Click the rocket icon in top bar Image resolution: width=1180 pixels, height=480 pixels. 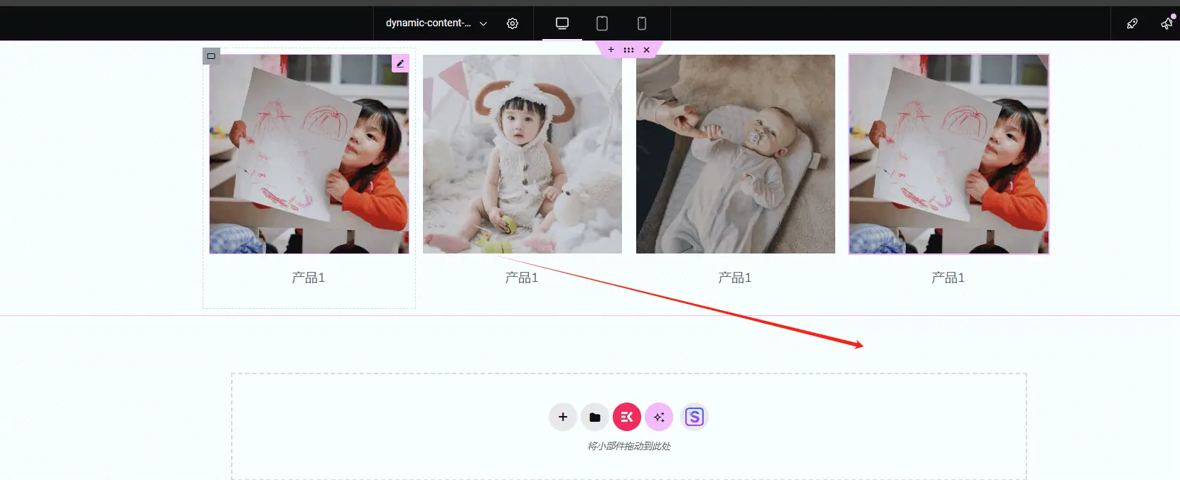[x=1132, y=23]
